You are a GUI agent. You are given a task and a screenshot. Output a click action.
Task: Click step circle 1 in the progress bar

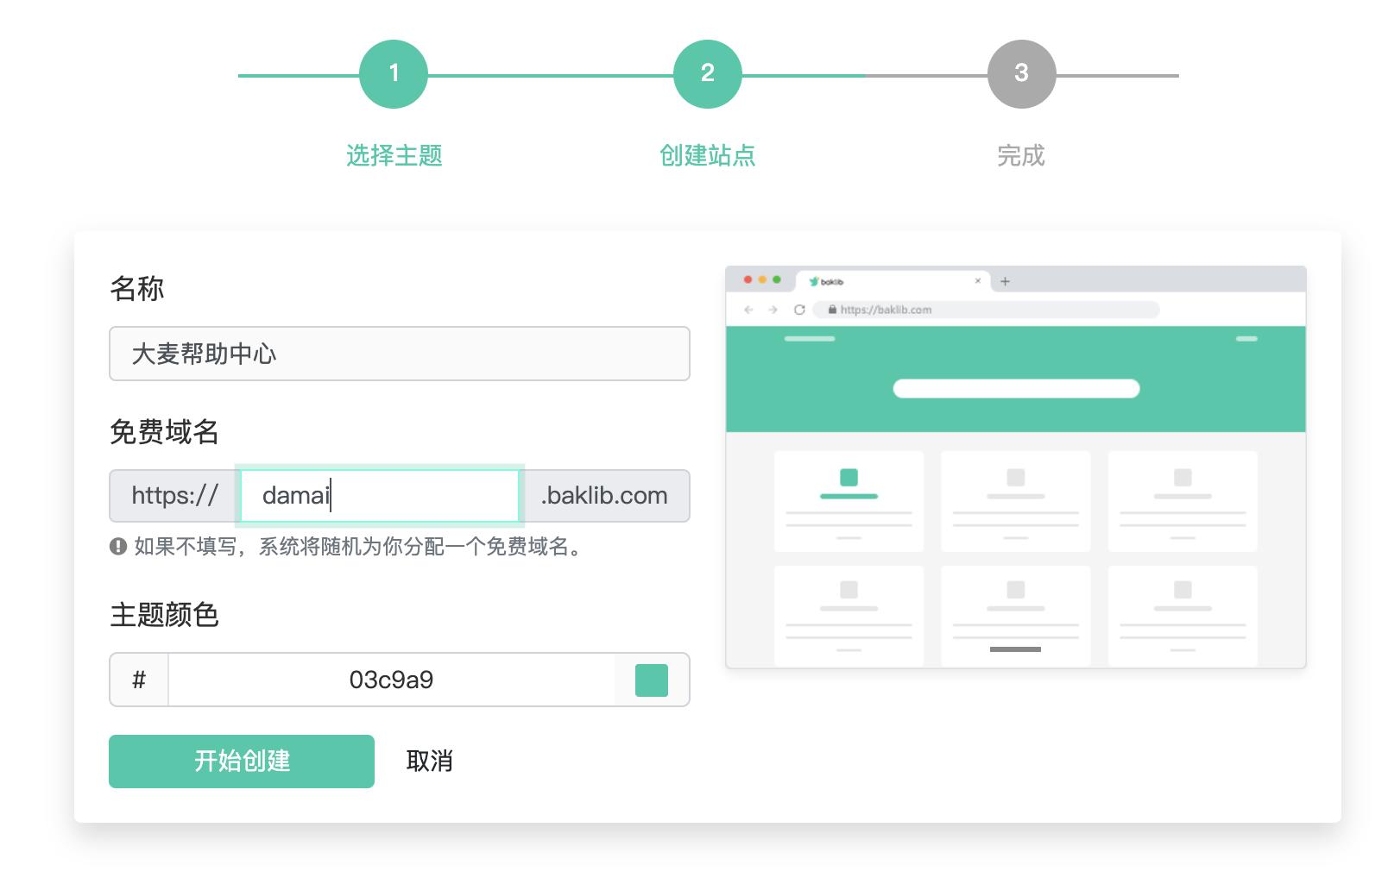(394, 74)
